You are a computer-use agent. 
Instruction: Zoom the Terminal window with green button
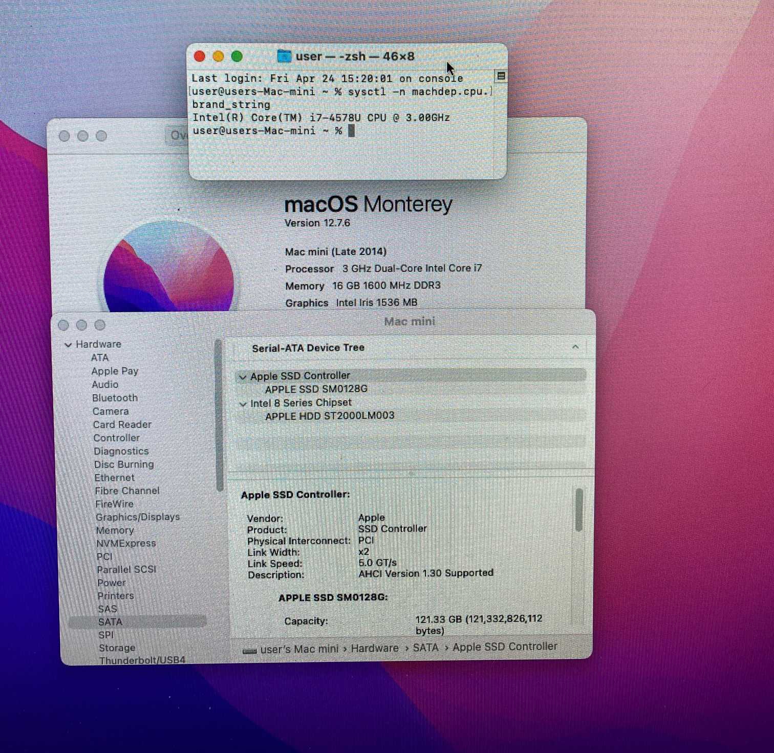click(x=236, y=56)
